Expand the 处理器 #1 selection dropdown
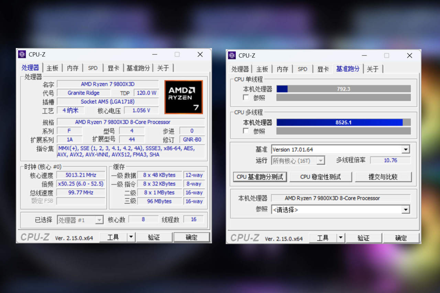The height and width of the screenshot is (293, 440). (x=99, y=220)
